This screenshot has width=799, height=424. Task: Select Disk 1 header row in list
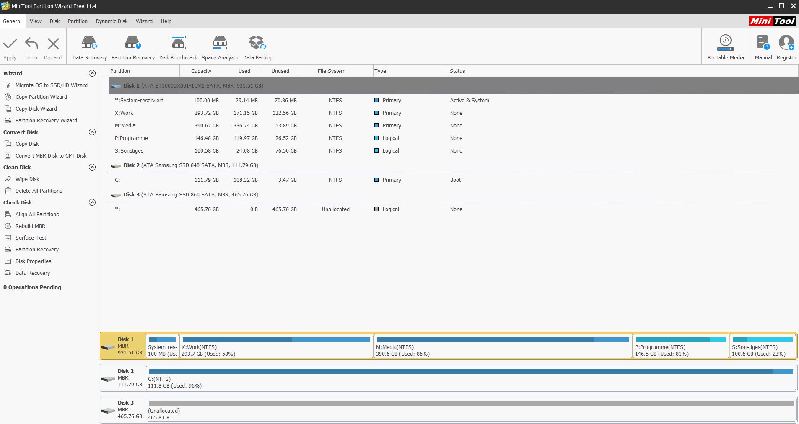click(x=454, y=85)
